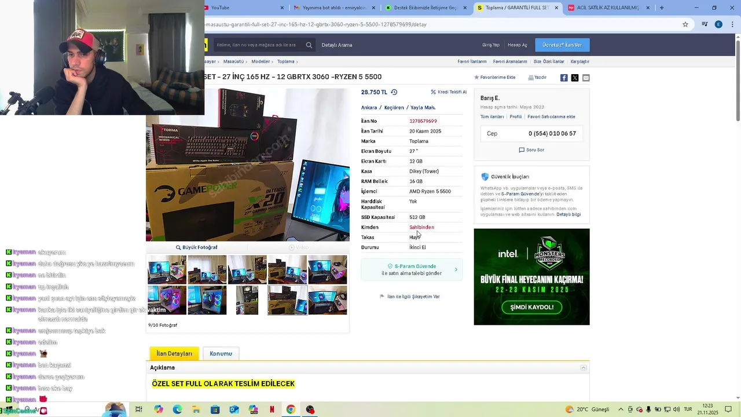Click Sahibinden value in Kimden row
The height and width of the screenshot is (417, 741).
(421, 227)
